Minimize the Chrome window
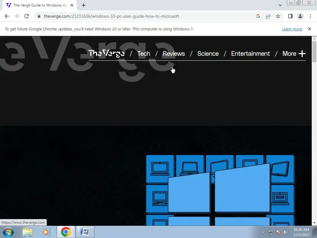The width and height of the screenshot is (317, 238). point(291,2)
